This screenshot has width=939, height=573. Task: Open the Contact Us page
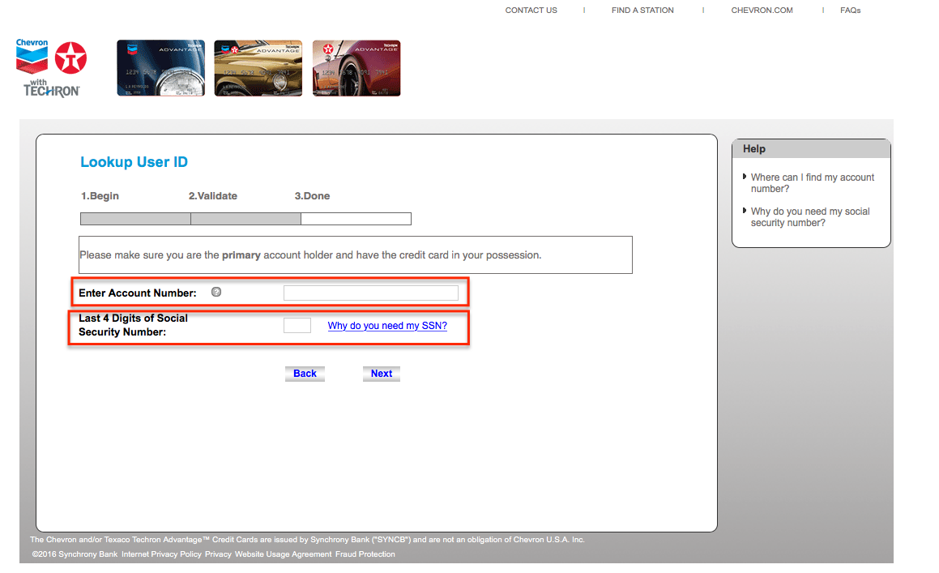tap(531, 11)
